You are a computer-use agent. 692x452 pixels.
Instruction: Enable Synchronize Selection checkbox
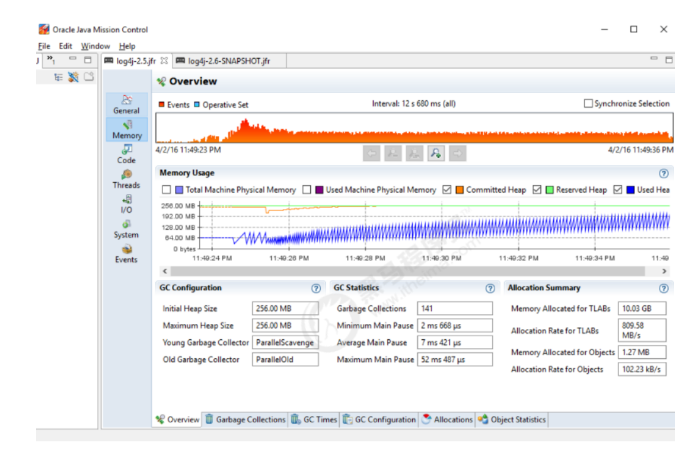click(588, 103)
